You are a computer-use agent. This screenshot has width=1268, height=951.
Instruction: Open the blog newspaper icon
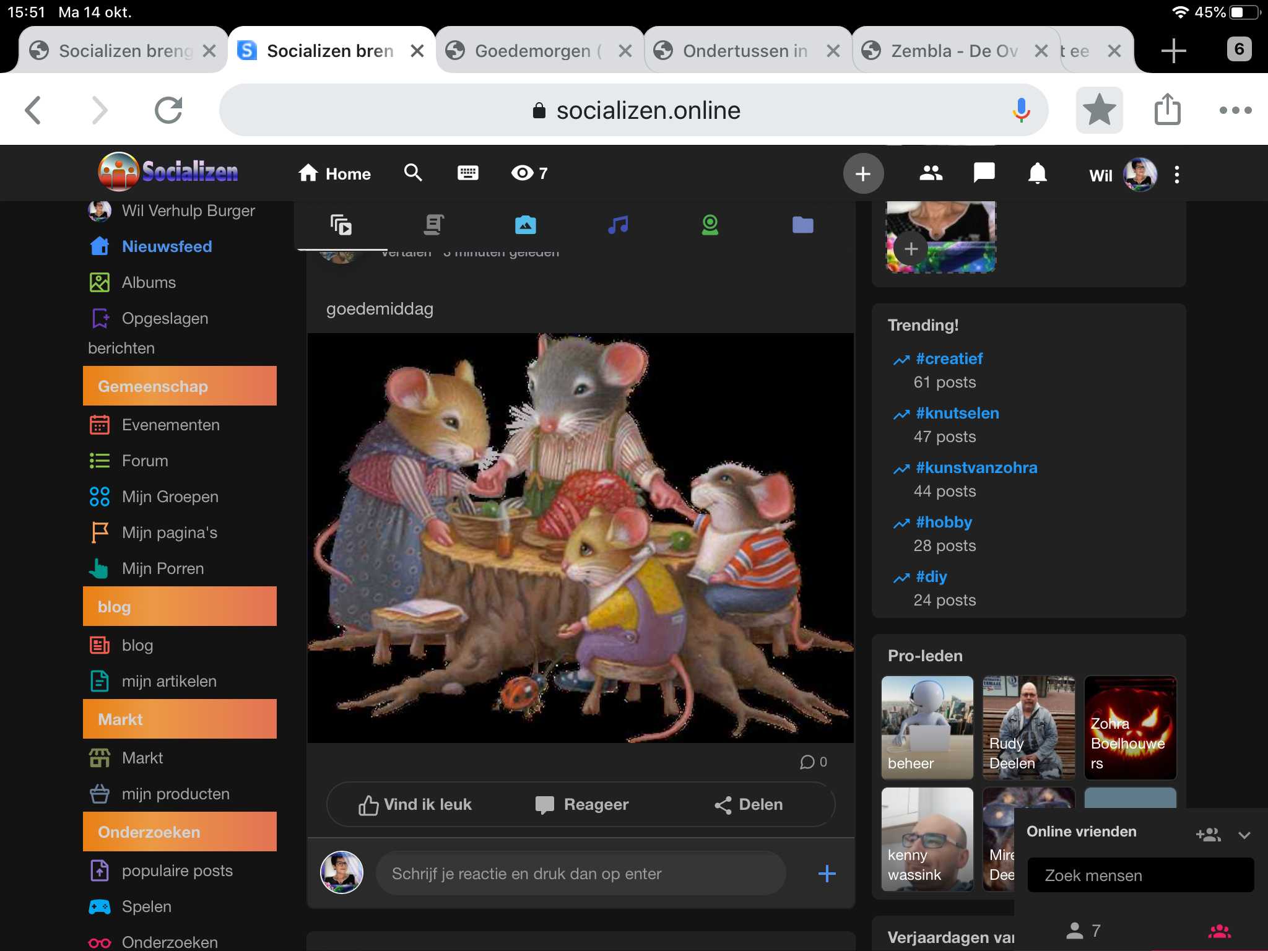click(99, 645)
